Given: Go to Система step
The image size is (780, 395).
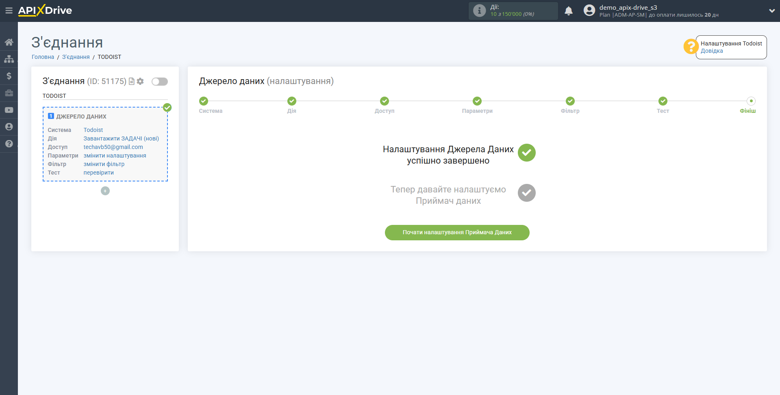Looking at the screenshot, I should pyautogui.click(x=204, y=101).
